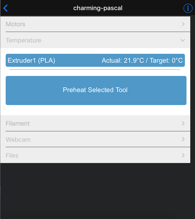Click Preheat Selected Tool button

pos(96,91)
